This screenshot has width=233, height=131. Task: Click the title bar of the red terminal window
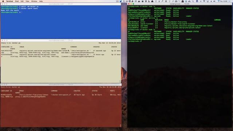tap(61, 84)
